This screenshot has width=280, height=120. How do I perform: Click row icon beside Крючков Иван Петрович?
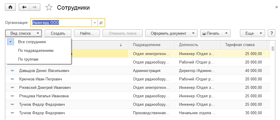tap(12, 79)
